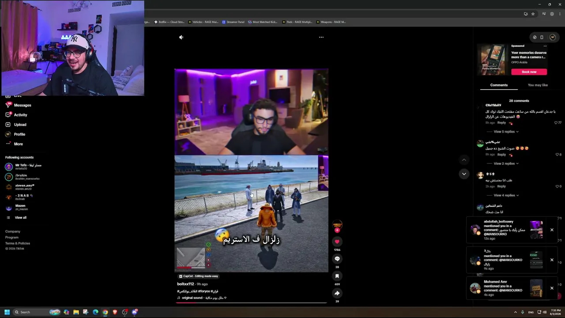This screenshot has height=318, width=565.
Task: Follow the creator with the red plus badge
Action: 337,230
